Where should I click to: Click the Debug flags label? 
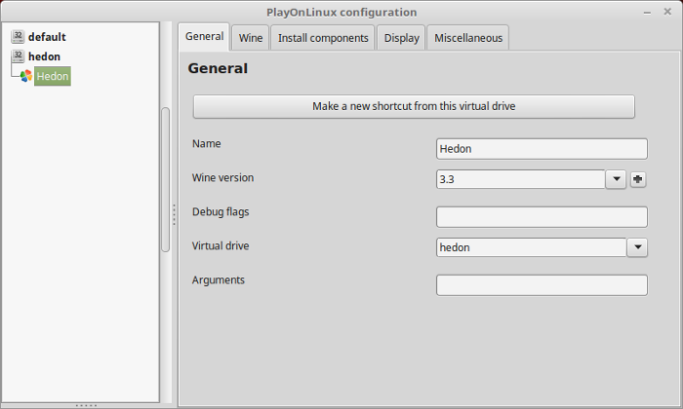pyautogui.click(x=221, y=212)
